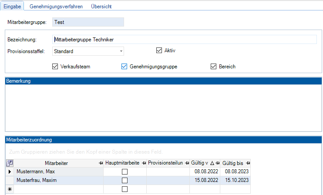Pin the Hauptmitarbeiter column

pos(143,163)
